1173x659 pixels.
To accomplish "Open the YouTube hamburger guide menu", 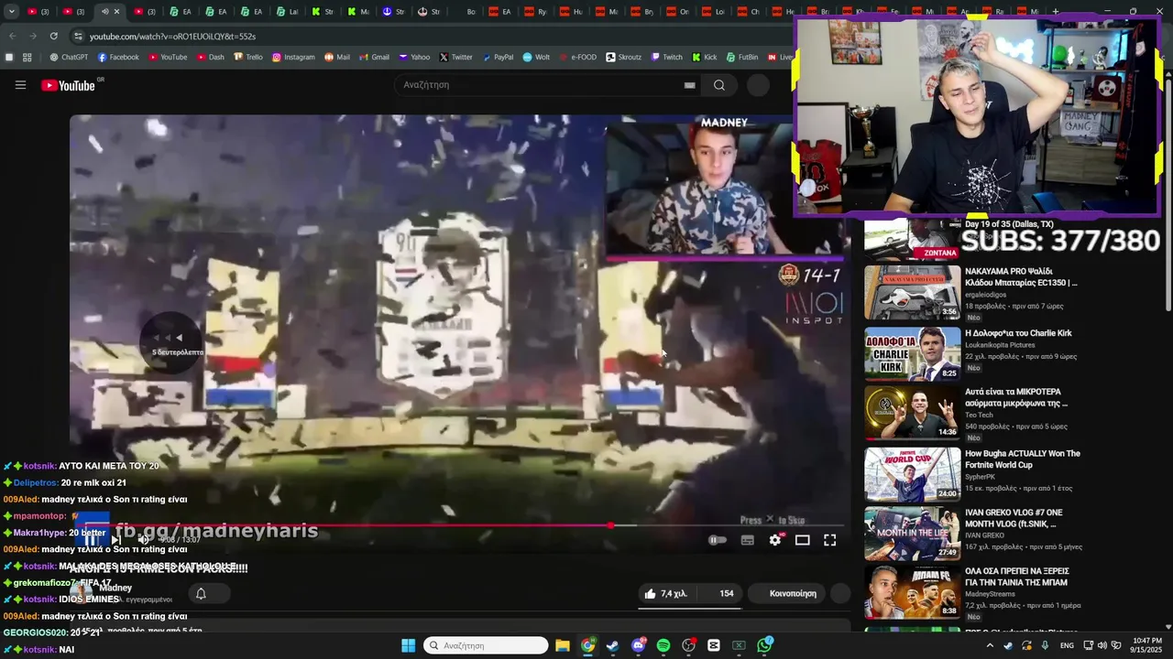I will click(x=20, y=85).
